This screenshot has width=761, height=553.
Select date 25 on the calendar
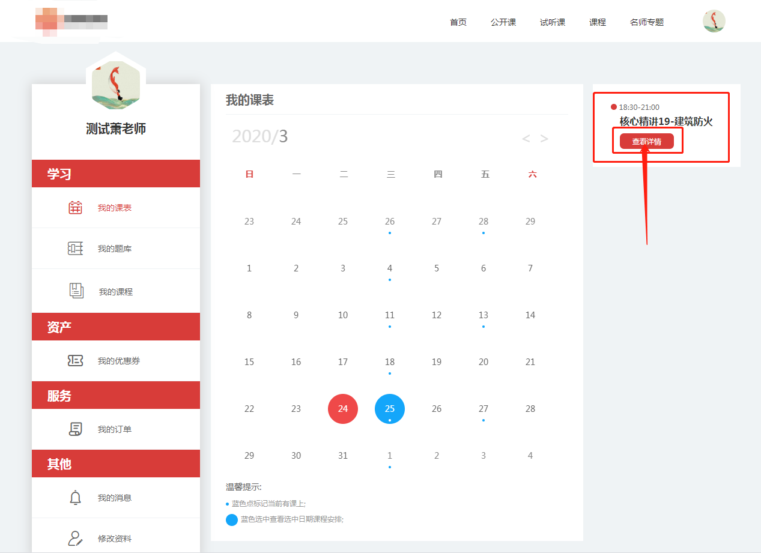(x=389, y=408)
